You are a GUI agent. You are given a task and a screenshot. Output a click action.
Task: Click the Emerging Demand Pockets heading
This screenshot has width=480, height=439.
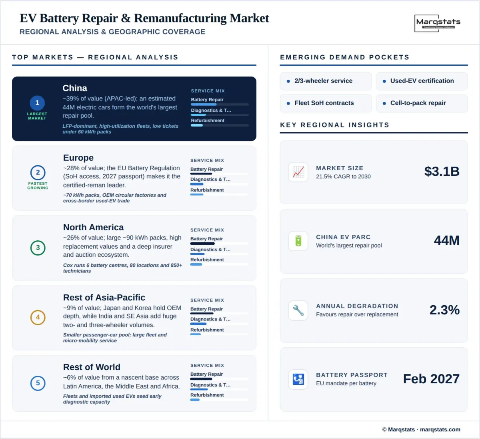pos(345,57)
